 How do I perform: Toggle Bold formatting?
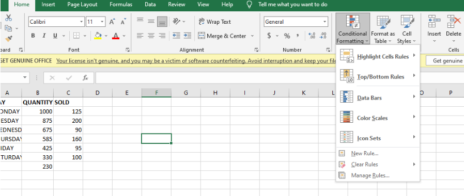[x=33, y=36]
